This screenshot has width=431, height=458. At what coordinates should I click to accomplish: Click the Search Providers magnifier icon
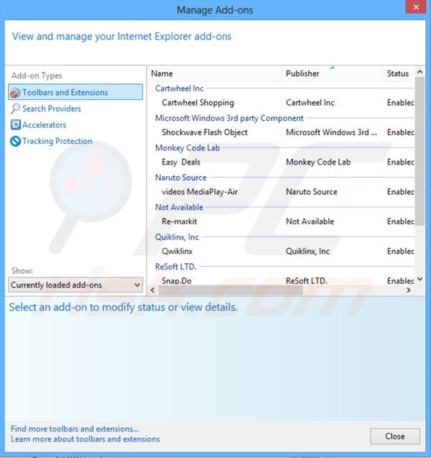[15, 109]
